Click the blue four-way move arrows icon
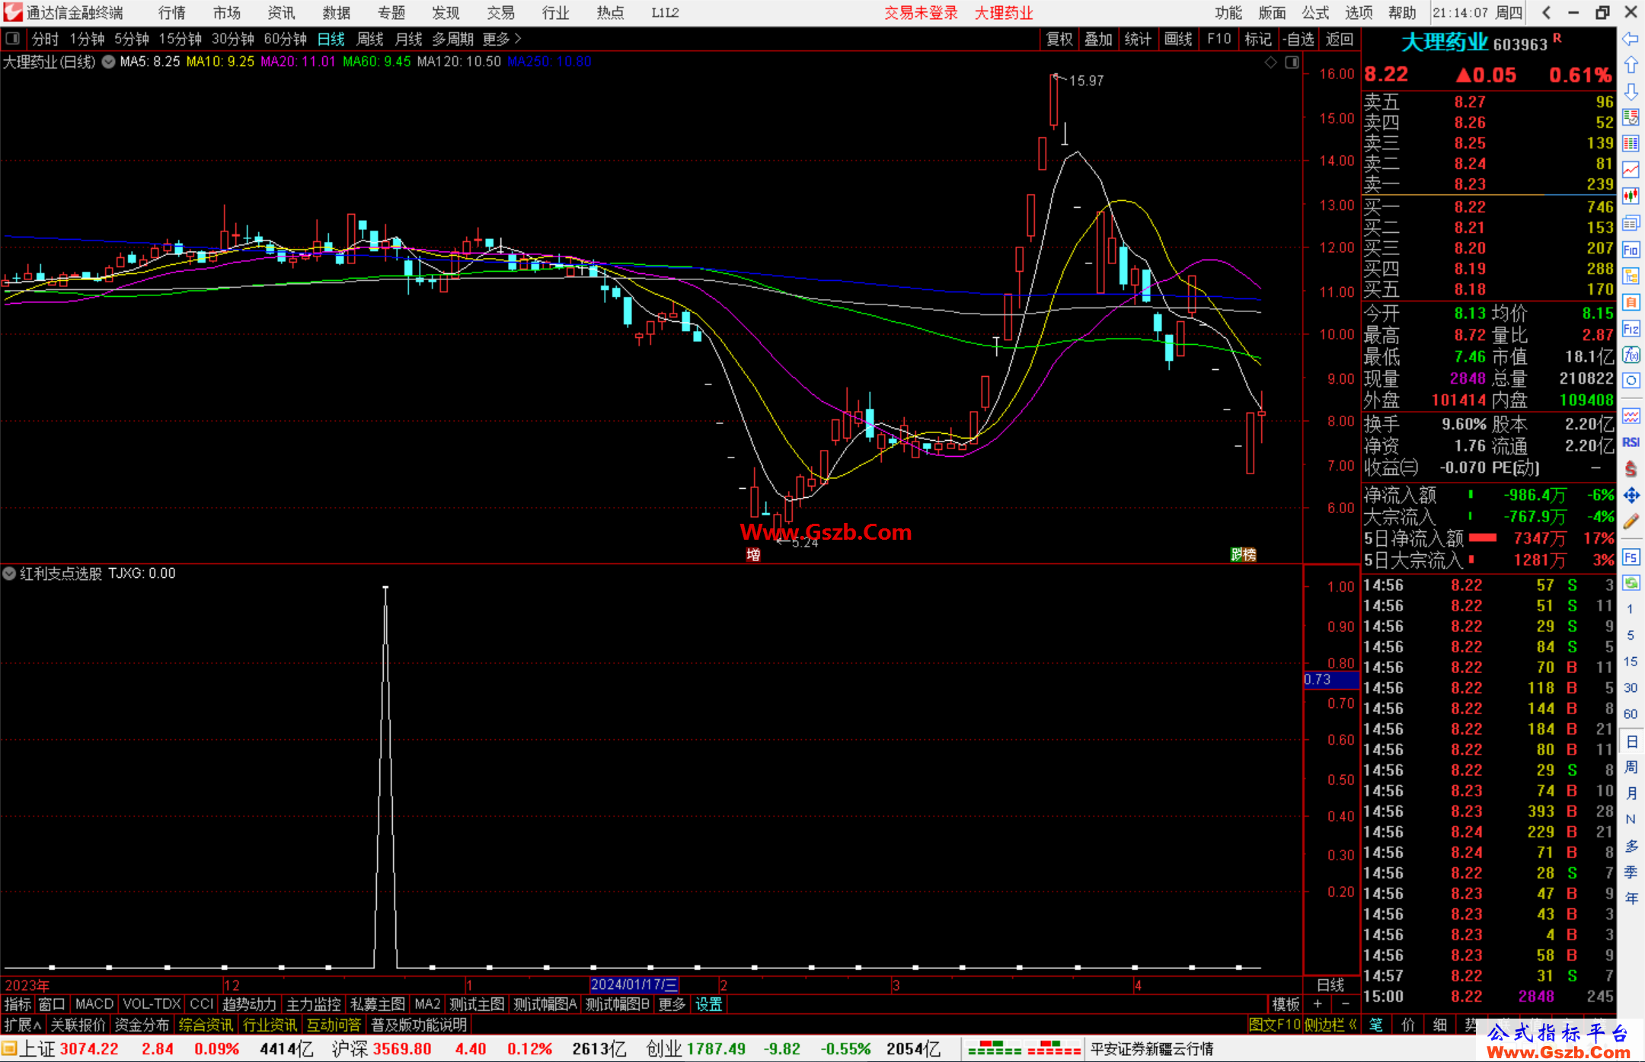The width and height of the screenshot is (1645, 1062). 1631,496
